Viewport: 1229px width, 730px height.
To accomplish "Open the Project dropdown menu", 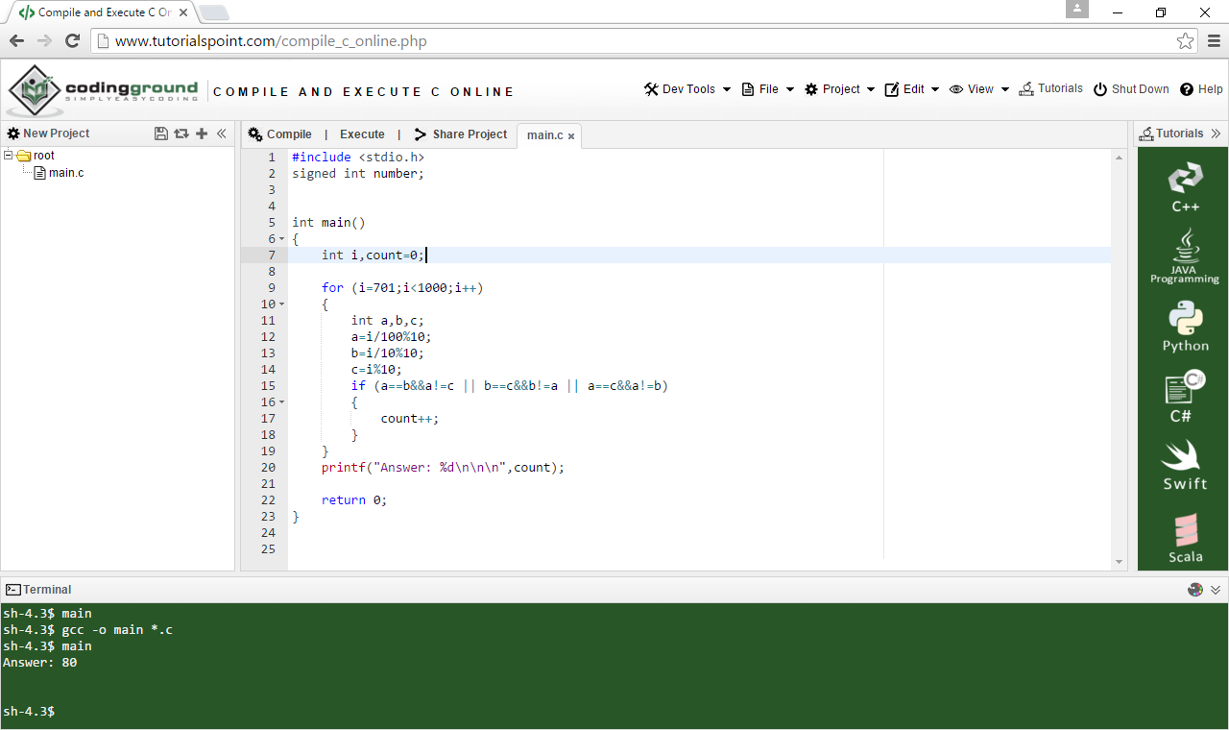I will tap(840, 89).
